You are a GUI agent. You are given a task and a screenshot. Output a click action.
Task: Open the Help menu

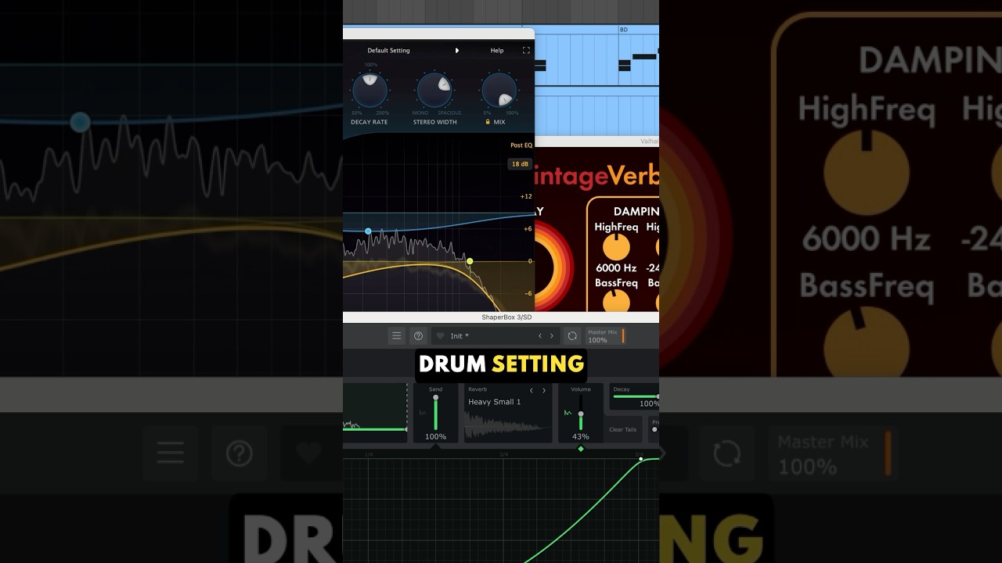[497, 50]
